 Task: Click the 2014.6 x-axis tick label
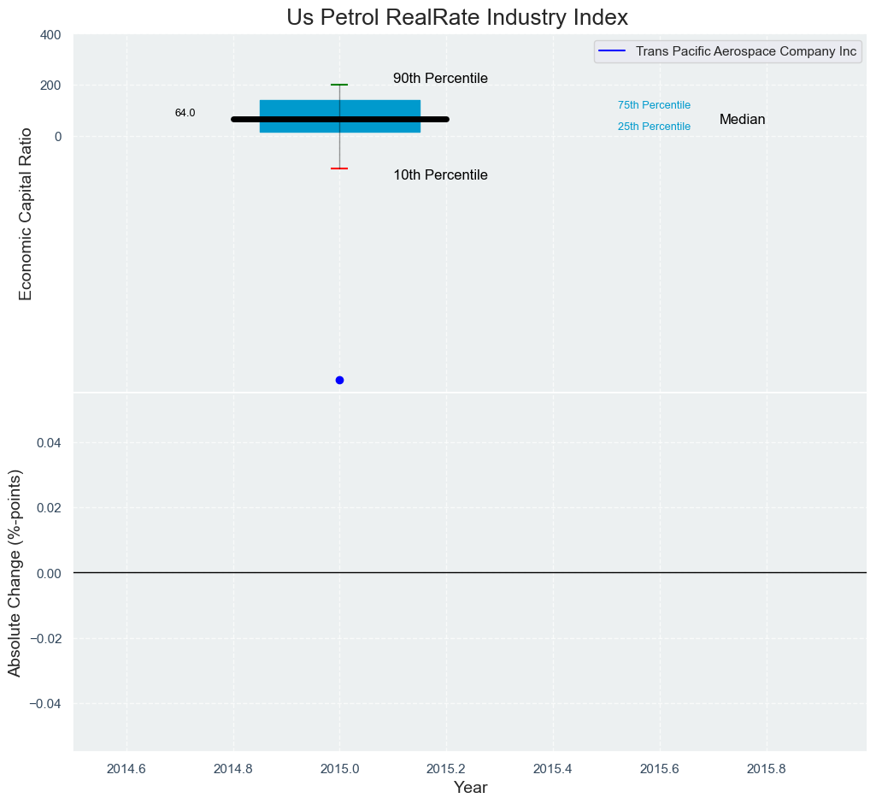(126, 768)
